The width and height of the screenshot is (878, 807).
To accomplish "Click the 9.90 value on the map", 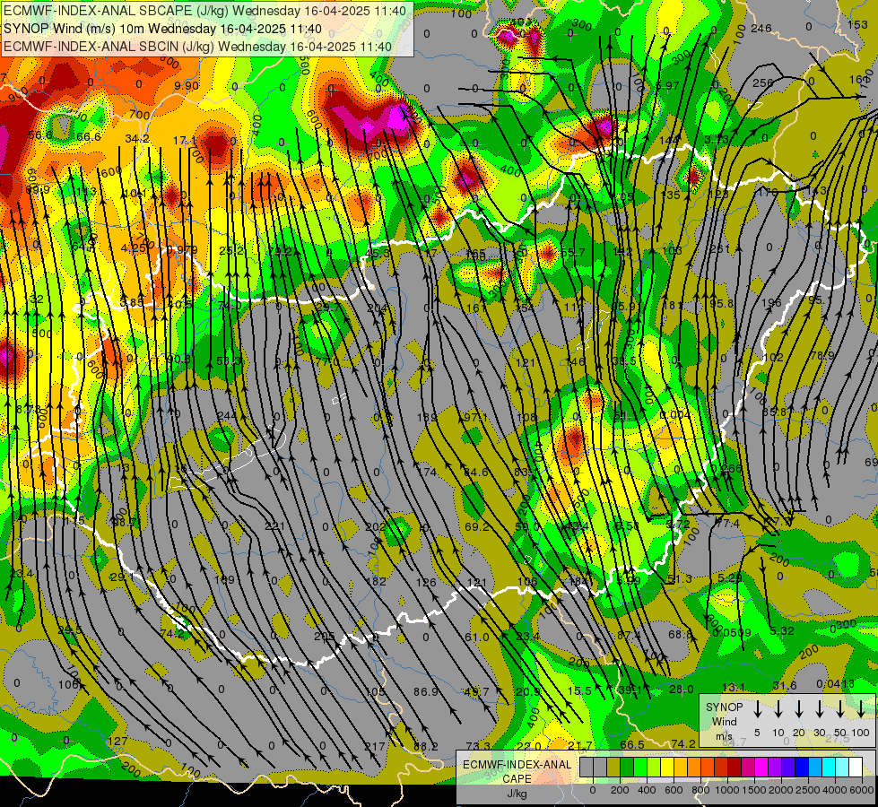I will (187, 86).
